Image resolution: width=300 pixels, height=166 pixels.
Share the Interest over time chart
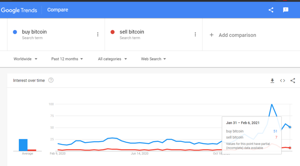pos(293,81)
